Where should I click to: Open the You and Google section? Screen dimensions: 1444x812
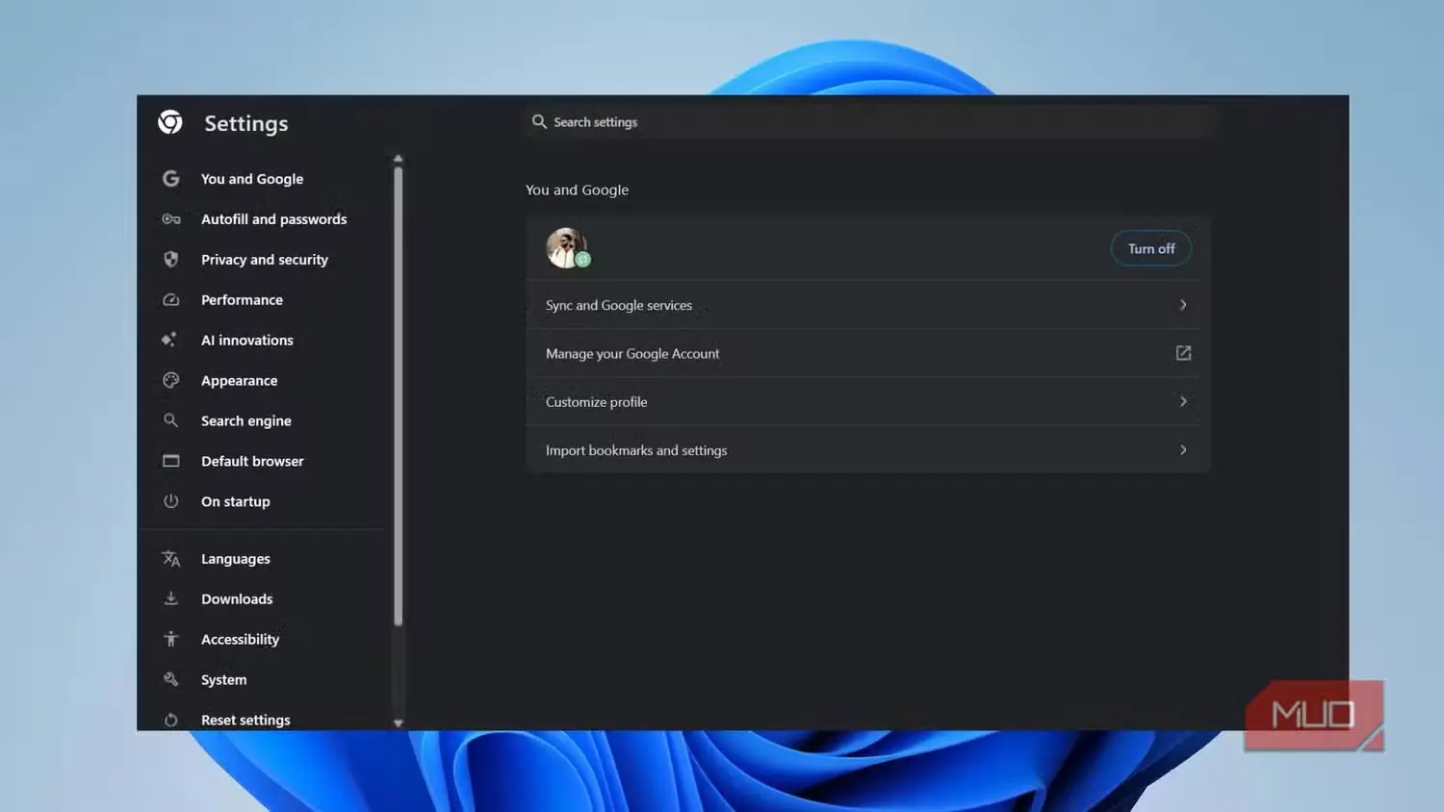[252, 179]
